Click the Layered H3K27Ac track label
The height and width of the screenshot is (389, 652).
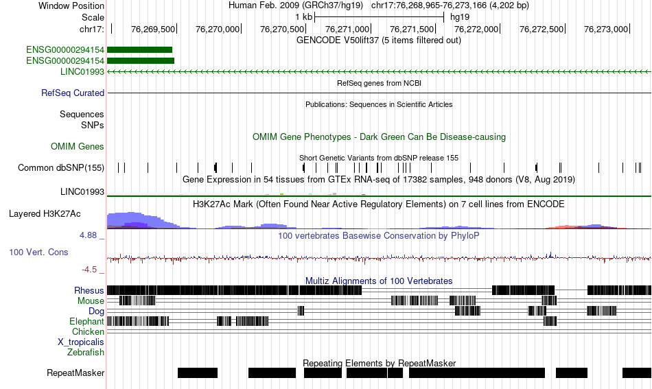(45, 213)
